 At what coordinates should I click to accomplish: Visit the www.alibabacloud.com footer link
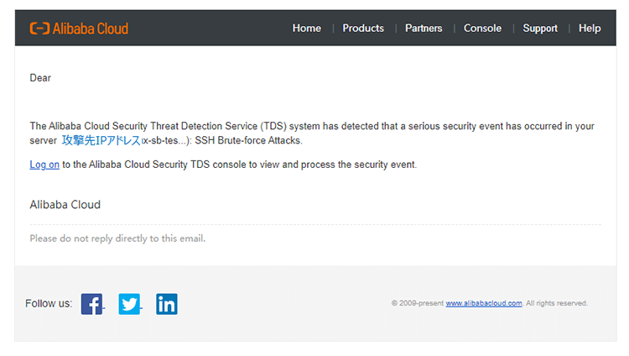pyautogui.click(x=484, y=304)
